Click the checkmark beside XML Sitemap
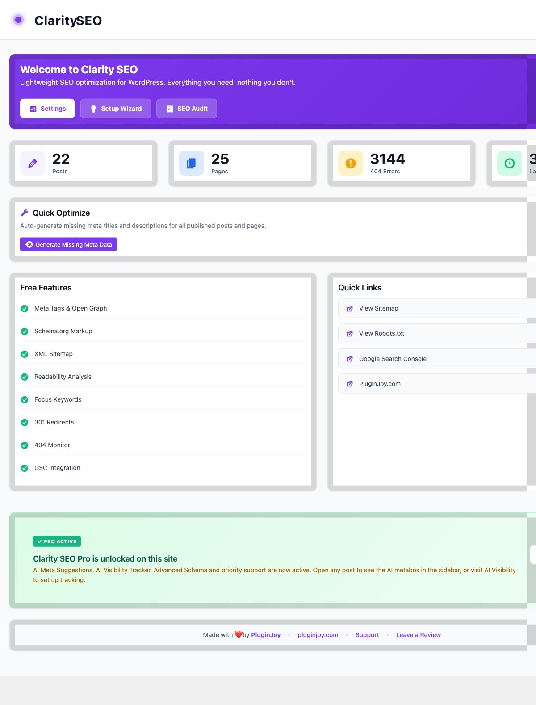Image resolution: width=536 pixels, height=705 pixels. coord(25,354)
